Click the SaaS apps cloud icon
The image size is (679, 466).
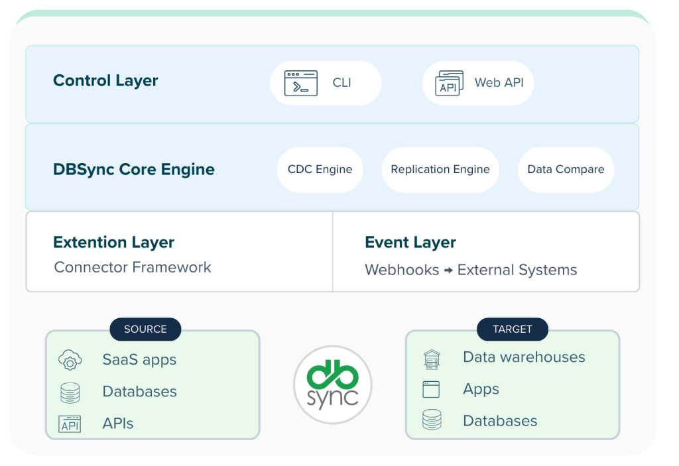(70, 359)
